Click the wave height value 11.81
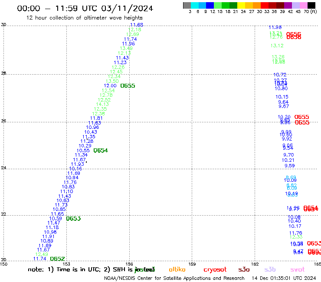 tap(96, 118)
